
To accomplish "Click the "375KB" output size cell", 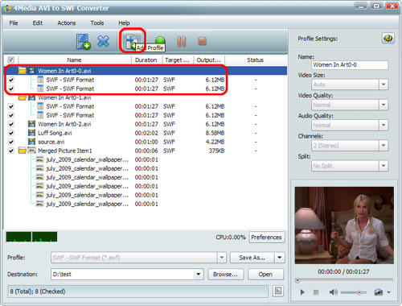I will 216,151.
